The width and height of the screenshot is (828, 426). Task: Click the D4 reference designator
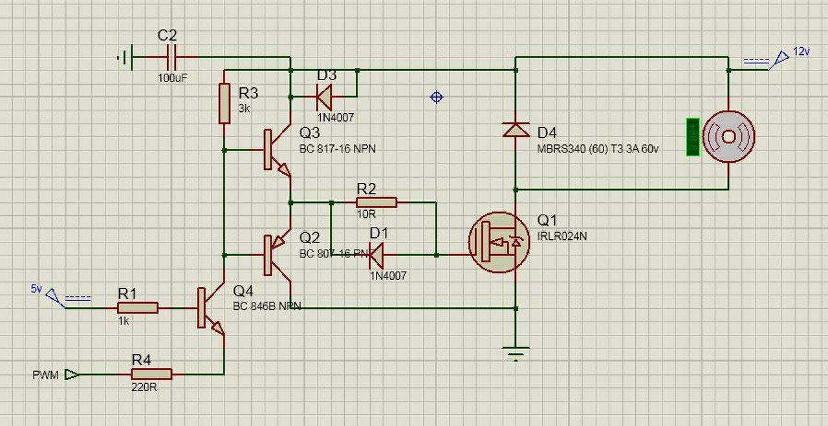coord(547,133)
